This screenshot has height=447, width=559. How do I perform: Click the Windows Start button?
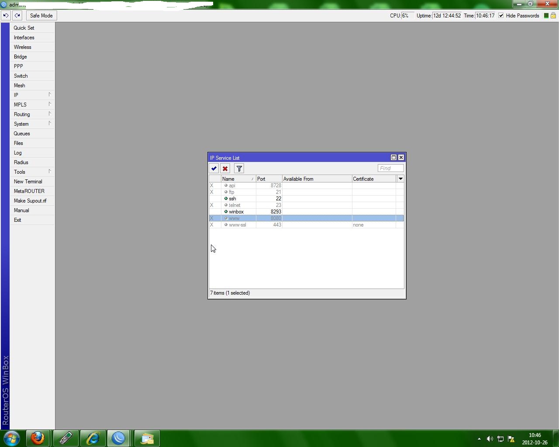(x=11, y=438)
